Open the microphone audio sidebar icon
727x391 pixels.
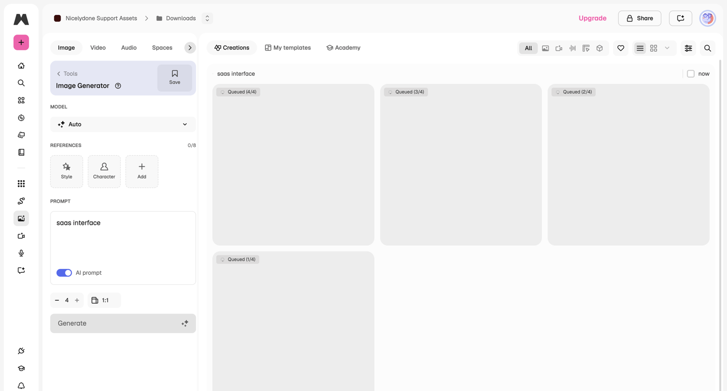[21, 253]
